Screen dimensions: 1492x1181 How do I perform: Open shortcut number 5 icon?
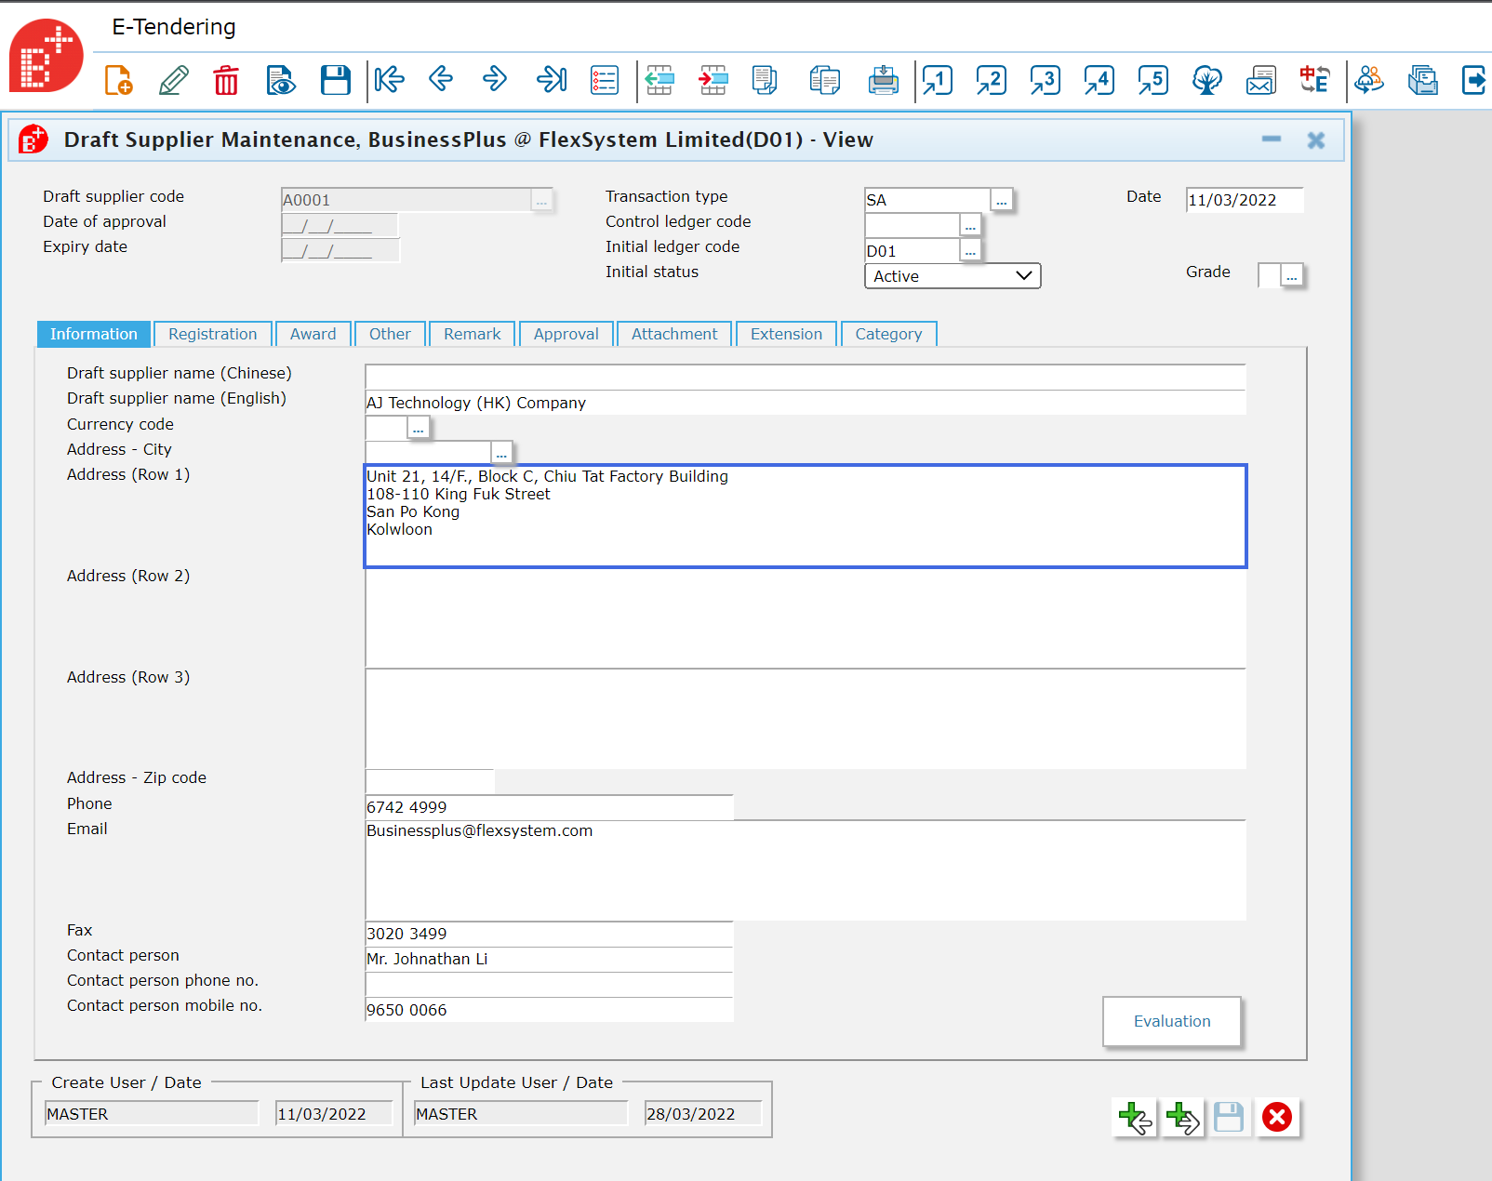click(x=1152, y=80)
